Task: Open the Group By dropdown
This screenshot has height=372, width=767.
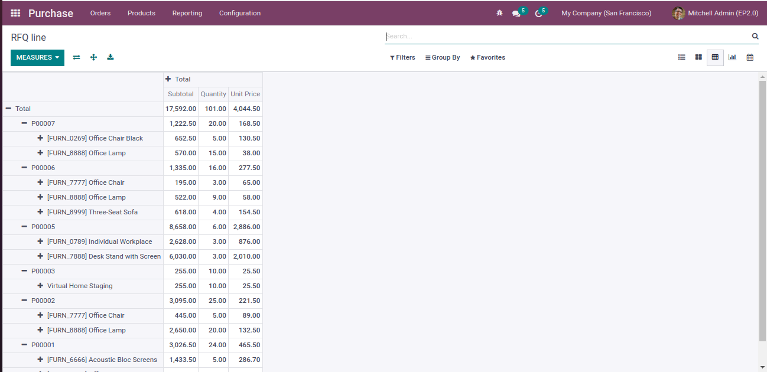Action: pyautogui.click(x=443, y=57)
